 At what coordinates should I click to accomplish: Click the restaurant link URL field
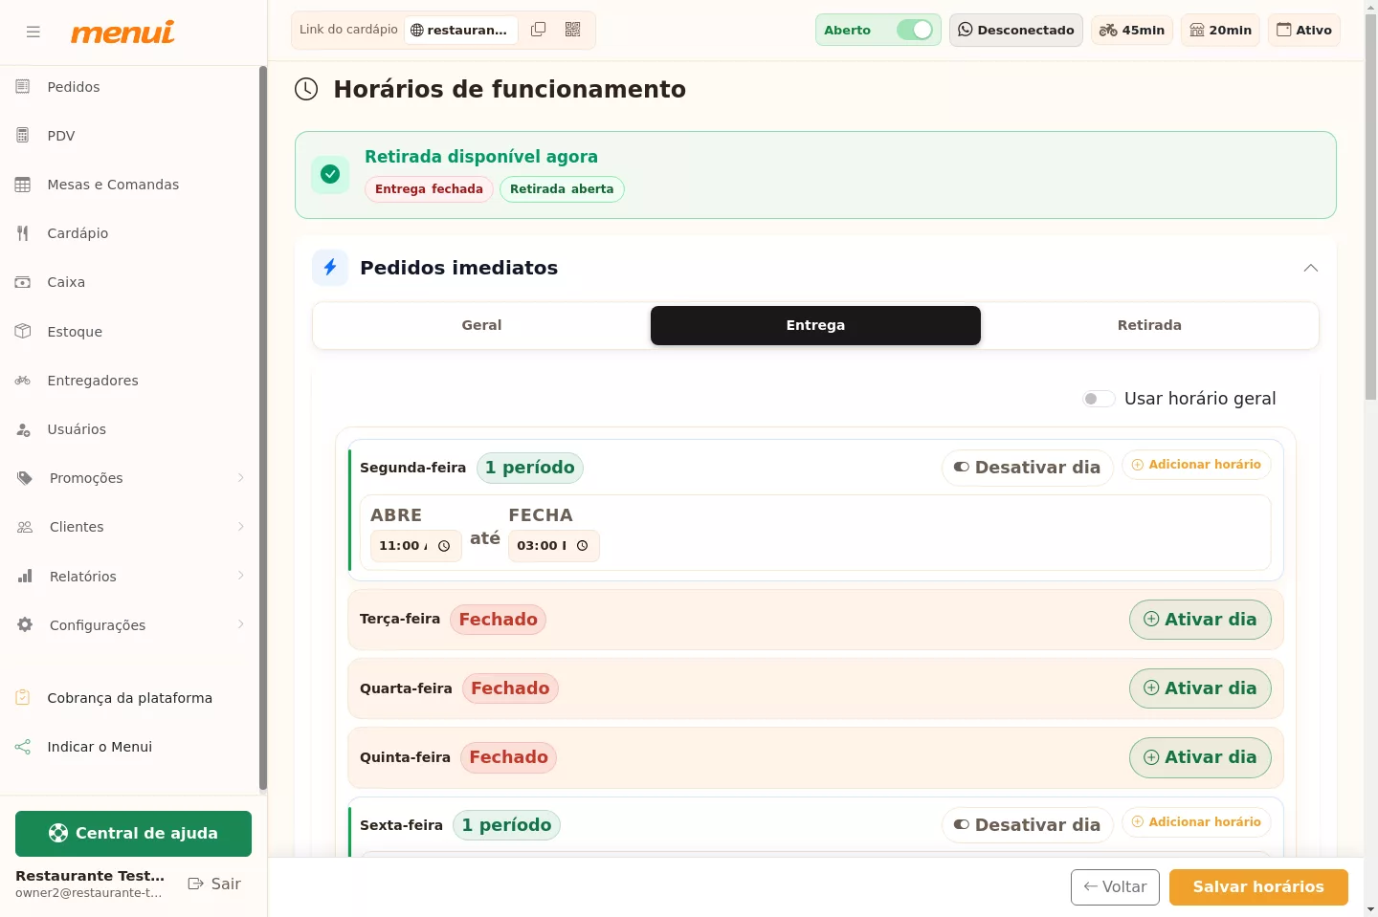tap(461, 30)
